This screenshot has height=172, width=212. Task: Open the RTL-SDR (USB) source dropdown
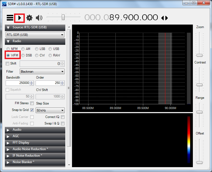coord(35,35)
